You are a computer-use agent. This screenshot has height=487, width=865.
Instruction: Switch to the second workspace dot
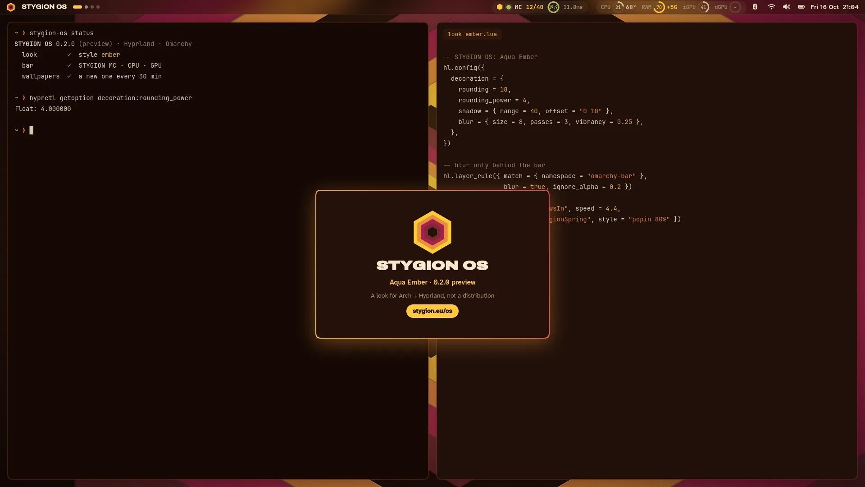click(86, 7)
